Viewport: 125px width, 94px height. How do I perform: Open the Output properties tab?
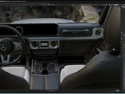122,40
